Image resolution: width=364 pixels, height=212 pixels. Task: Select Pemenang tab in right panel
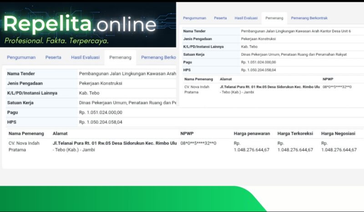tap(274, 18)
